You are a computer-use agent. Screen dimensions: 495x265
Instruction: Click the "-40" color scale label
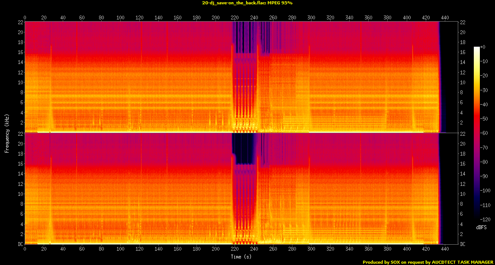pyautogui.click(x=484, y=105)
